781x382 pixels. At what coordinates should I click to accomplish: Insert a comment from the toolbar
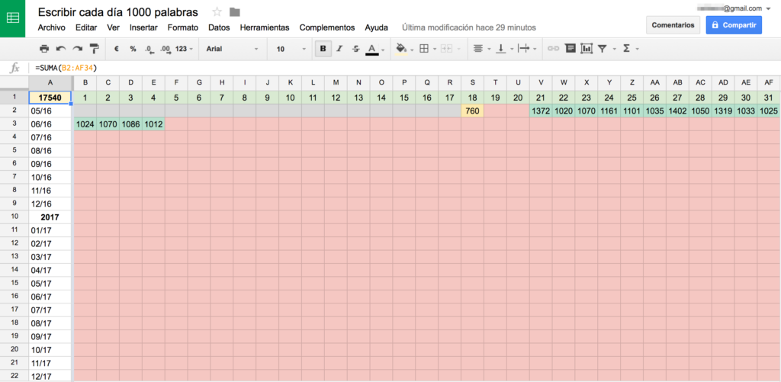coord(570,49)
